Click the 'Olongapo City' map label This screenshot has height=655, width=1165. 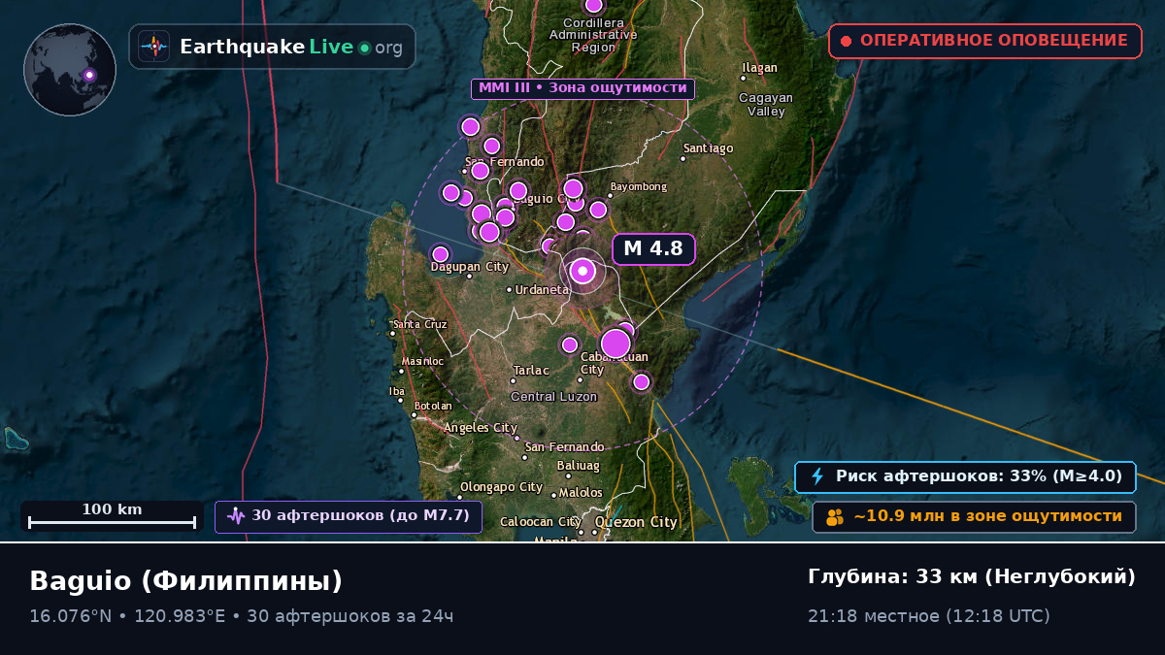501,487
